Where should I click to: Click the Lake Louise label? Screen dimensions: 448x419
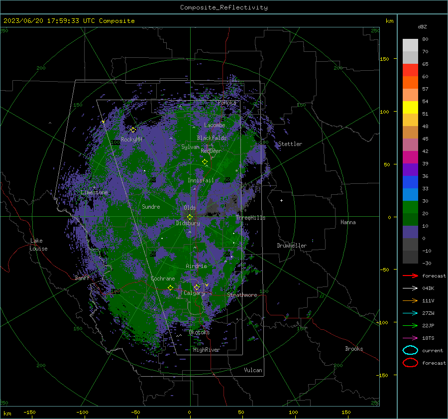click(38, 245)
